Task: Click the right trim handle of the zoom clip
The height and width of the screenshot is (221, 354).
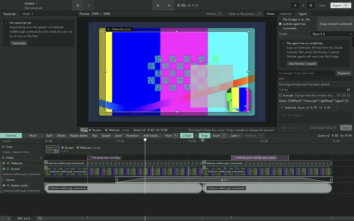Action: [330, 180]
